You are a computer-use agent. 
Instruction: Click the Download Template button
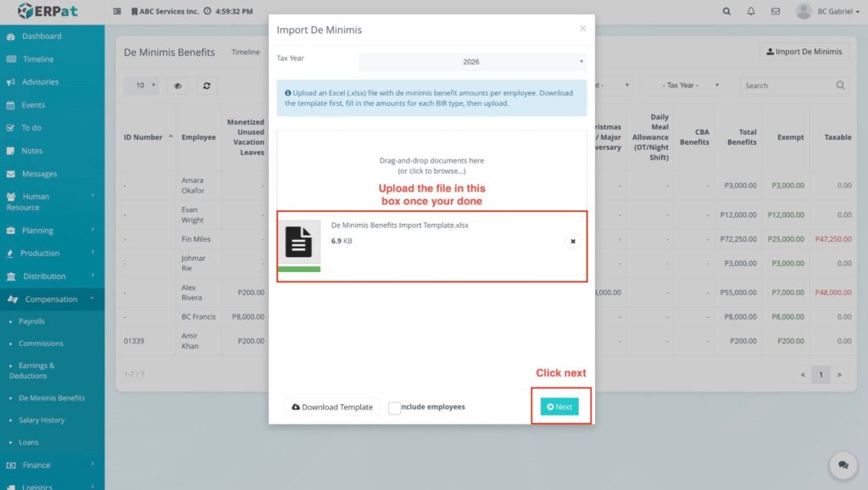tap(332, 407)
